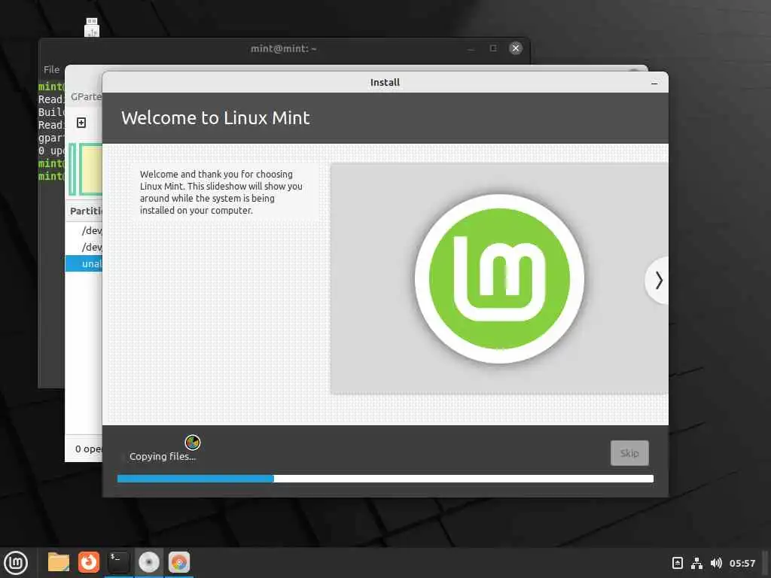Open the USB installer icon on the desktop
This screenshot has width=771, height=578.
coord(92,28)
